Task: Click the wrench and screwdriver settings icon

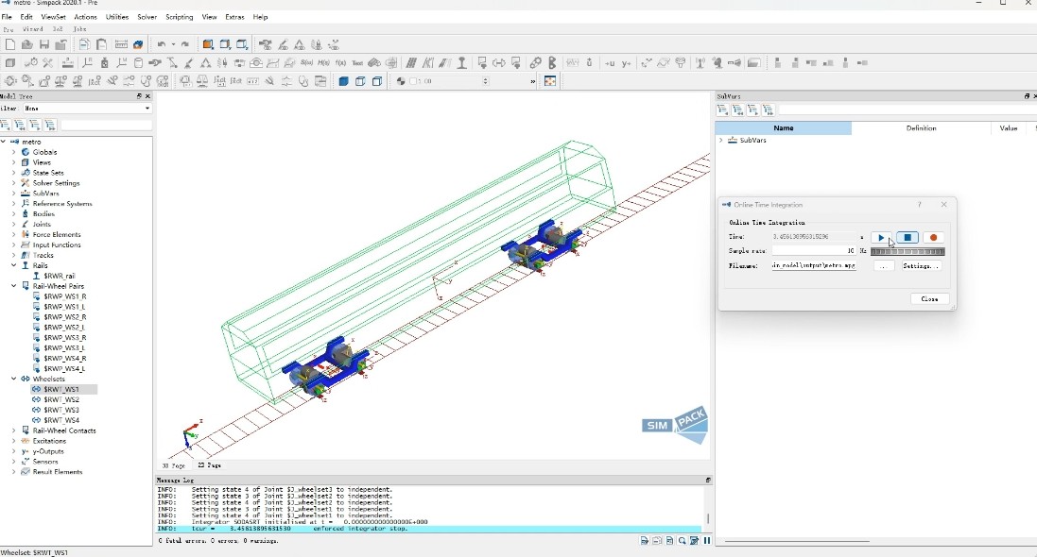Action: 47,62
